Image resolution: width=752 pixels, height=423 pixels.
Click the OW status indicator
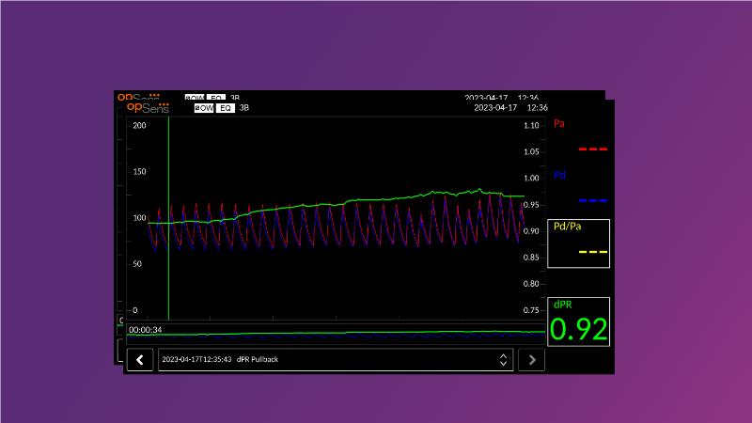tap(203, 108)
